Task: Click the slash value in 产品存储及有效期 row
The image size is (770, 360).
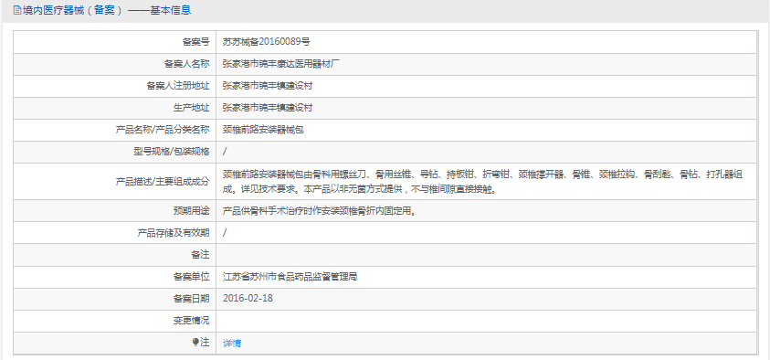Action: tap(225, 233)
